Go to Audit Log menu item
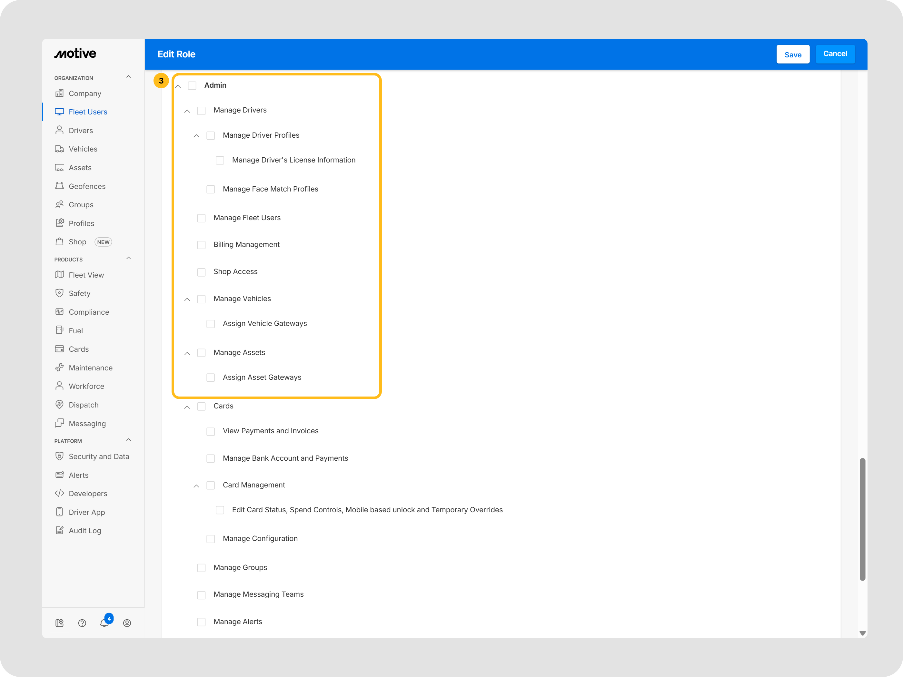This screenshot has width=903, height=677. [x=85, y=531]
